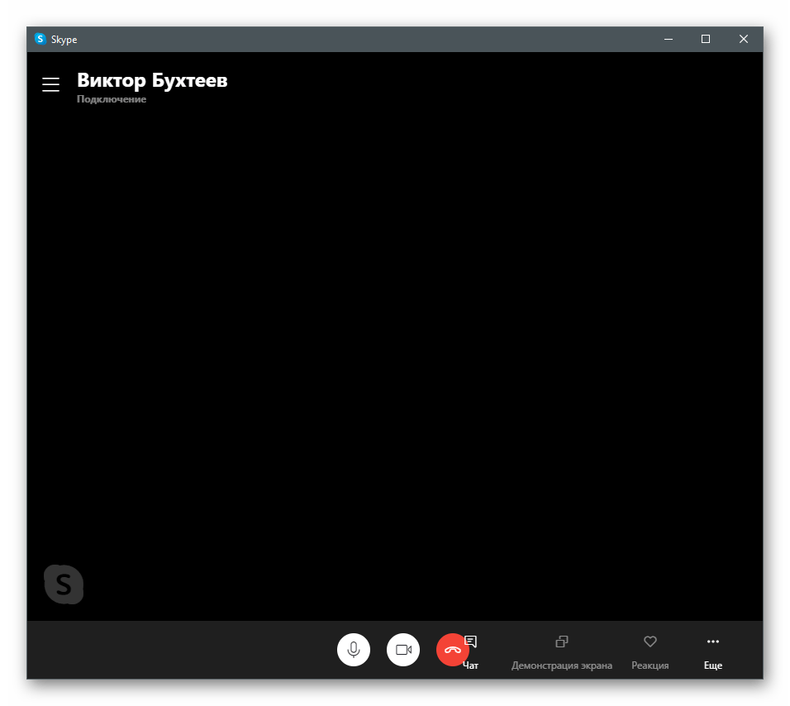Image resolution: width=790 pixels, height=706 pixels.
Task: Click the Skype watermark logo at bottom left
Action: point(64,584)
